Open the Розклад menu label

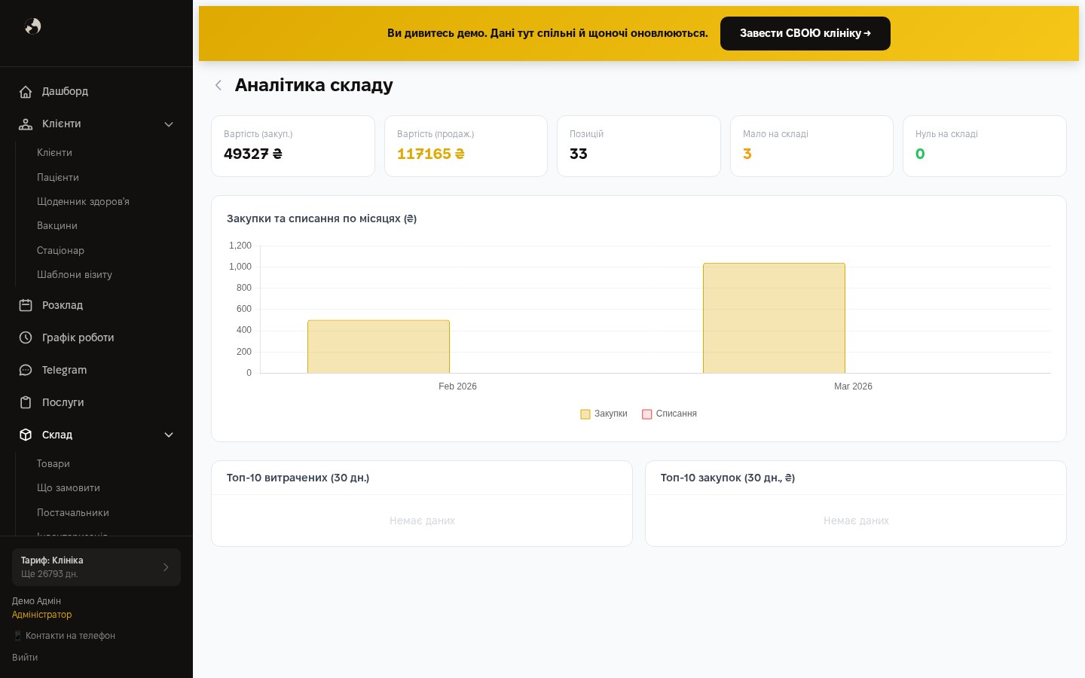coord(63,305)
